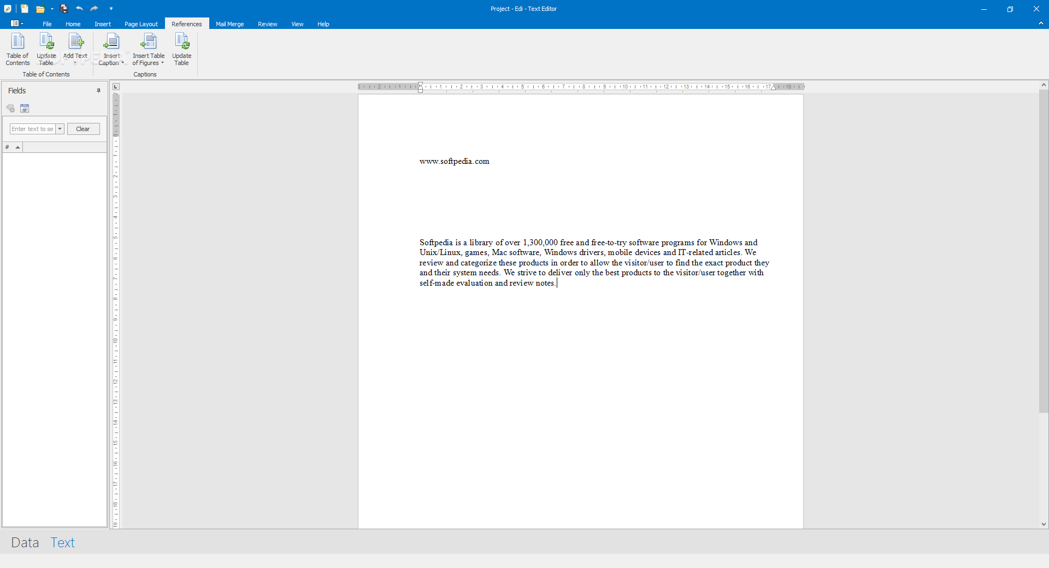Click the Insert Table of Figures button

click(x=148, y=49)
